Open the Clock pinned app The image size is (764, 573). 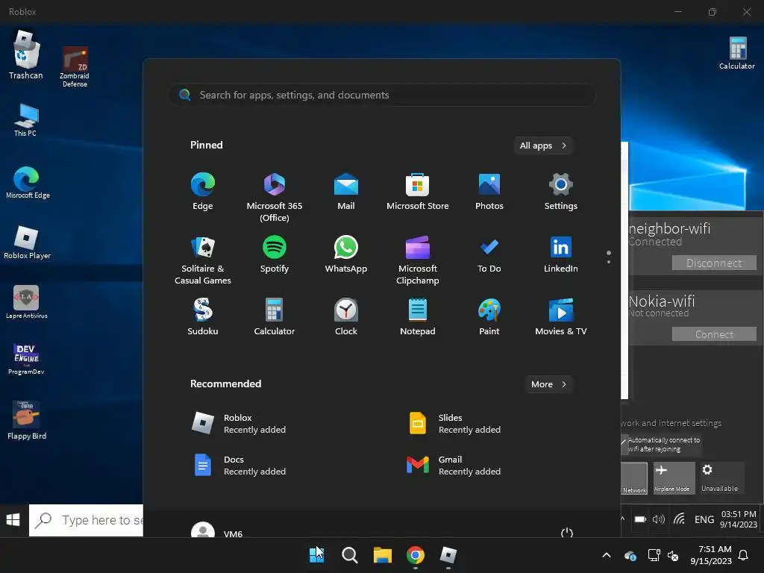tap(346, 316)
